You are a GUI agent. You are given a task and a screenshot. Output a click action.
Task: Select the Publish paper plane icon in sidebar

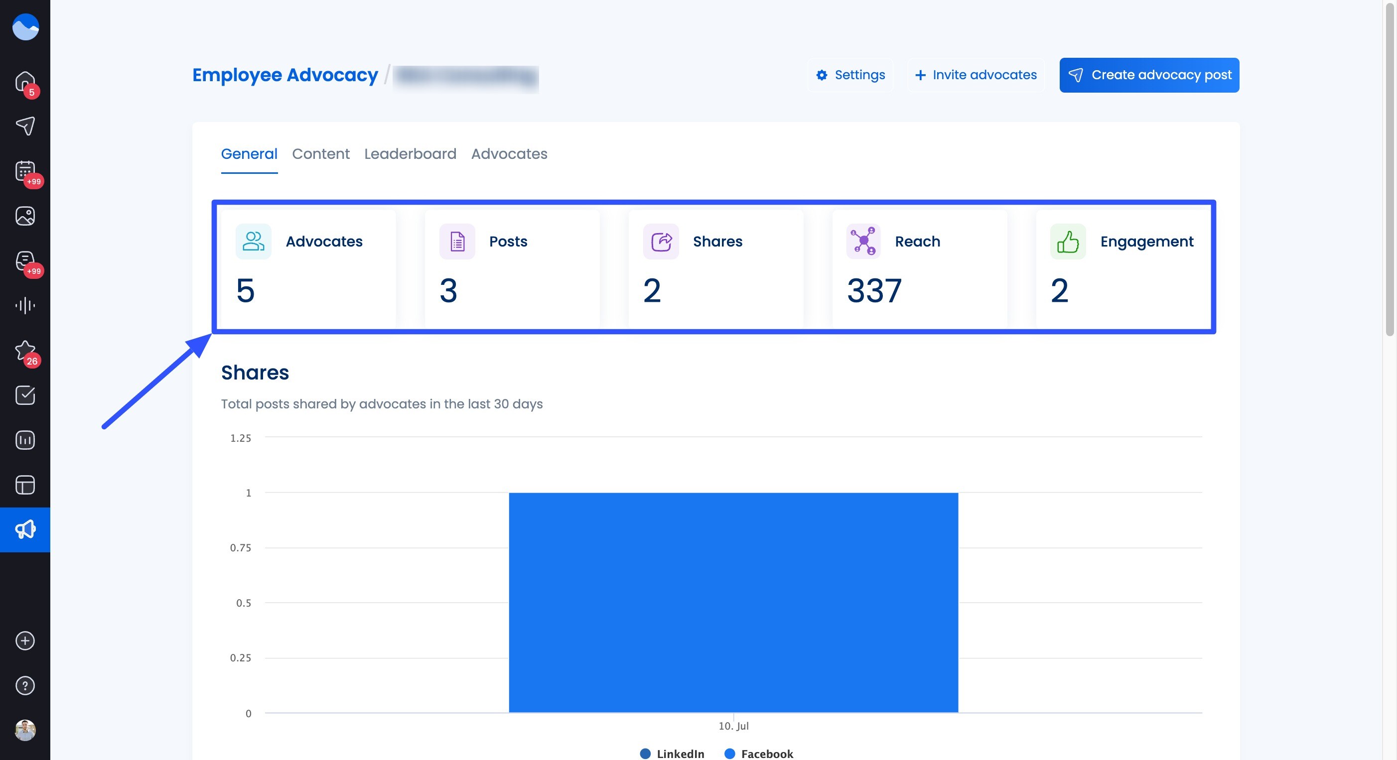(24, 126)
